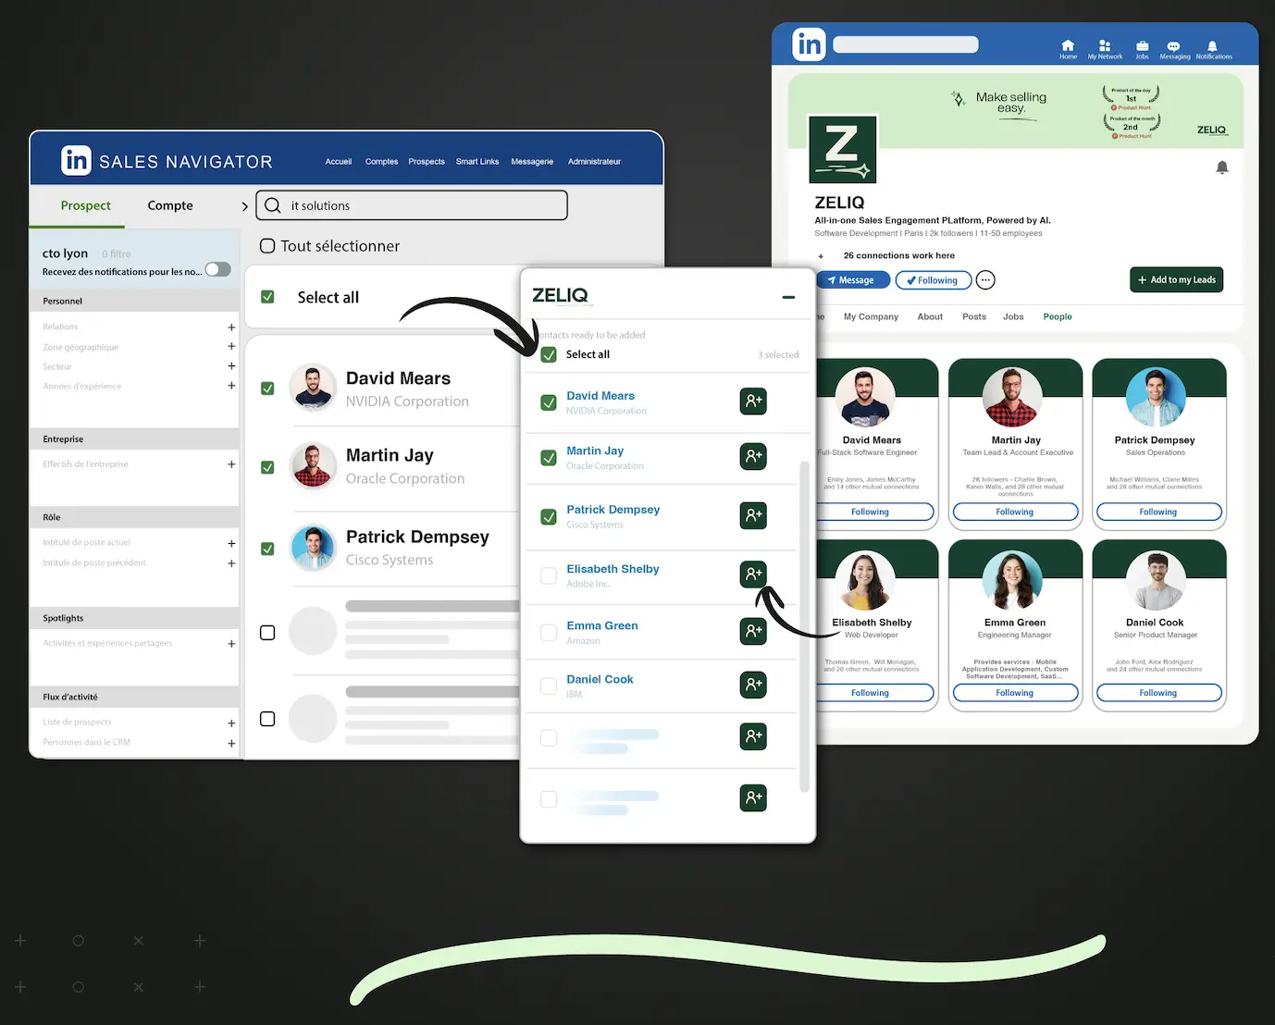Click the more options ellipsis beside Following
Screen dimensions: 1275x1025
pyautogui.click(x=985, y=280)
